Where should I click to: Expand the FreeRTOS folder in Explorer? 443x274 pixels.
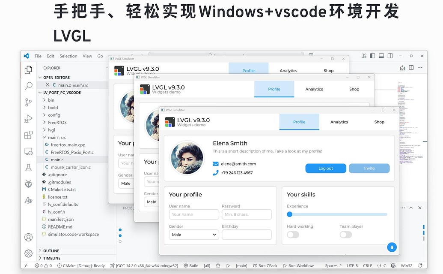pyautogui.click(x=57, y=122)
